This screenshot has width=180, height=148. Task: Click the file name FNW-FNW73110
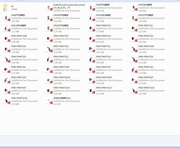(x=146, y=88)
